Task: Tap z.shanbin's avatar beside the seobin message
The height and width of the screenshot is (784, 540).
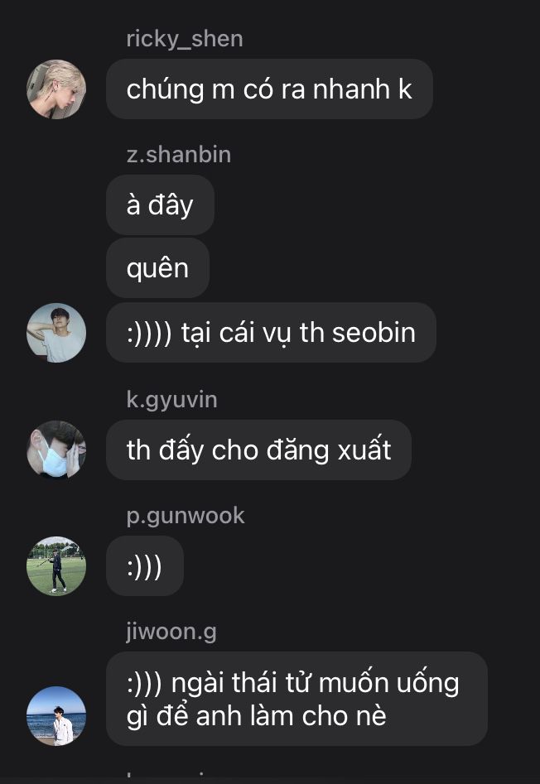Action: (x=56, y=333)
